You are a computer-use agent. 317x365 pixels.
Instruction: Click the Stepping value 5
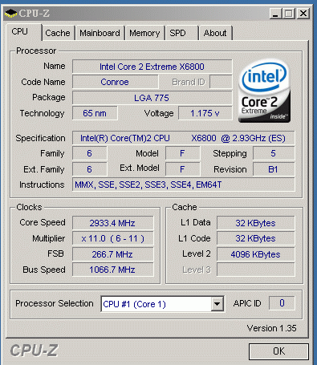point(274,153)
